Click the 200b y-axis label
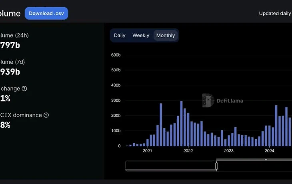This screenshot has width=292, height=184. coord(116,115)
